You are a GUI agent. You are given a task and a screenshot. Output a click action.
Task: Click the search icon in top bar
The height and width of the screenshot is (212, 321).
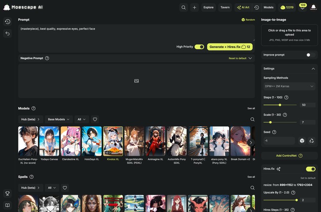183,7
